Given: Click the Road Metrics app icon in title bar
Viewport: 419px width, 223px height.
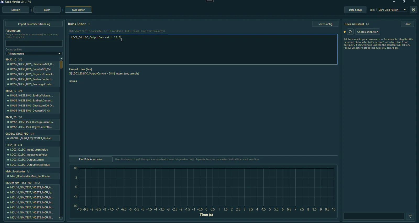Looking at the screenshot, I should click(x=2, y=2).
